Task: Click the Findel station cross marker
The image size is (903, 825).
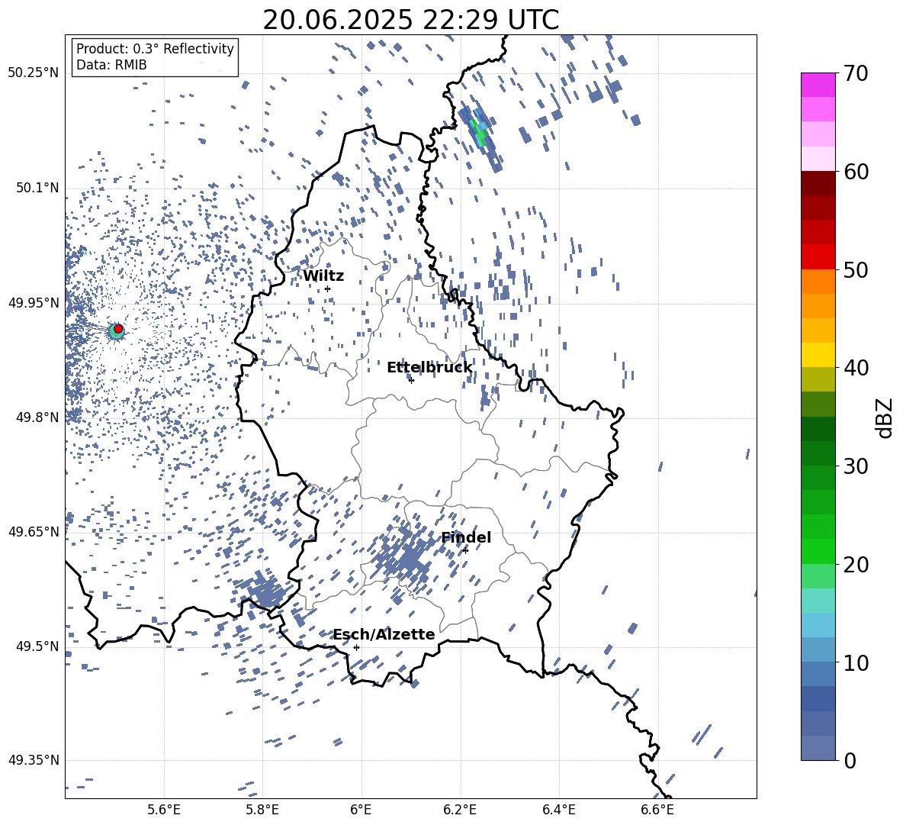Action: pyautogui.click(x=465, y=550)
